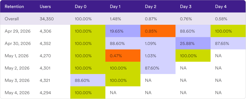Image resolution: width=246 pixels, height=99 pixels.
Task: Click the May 4, 2026 cohort label
Action: click(17, 93)
